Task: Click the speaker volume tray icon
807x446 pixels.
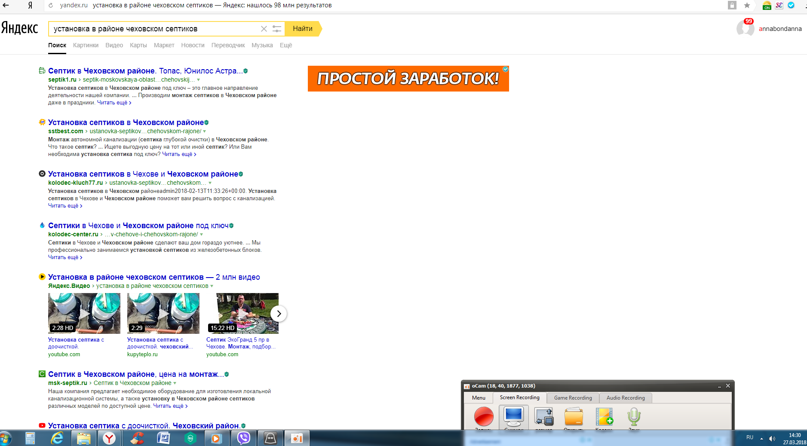Action: (772, 439)
